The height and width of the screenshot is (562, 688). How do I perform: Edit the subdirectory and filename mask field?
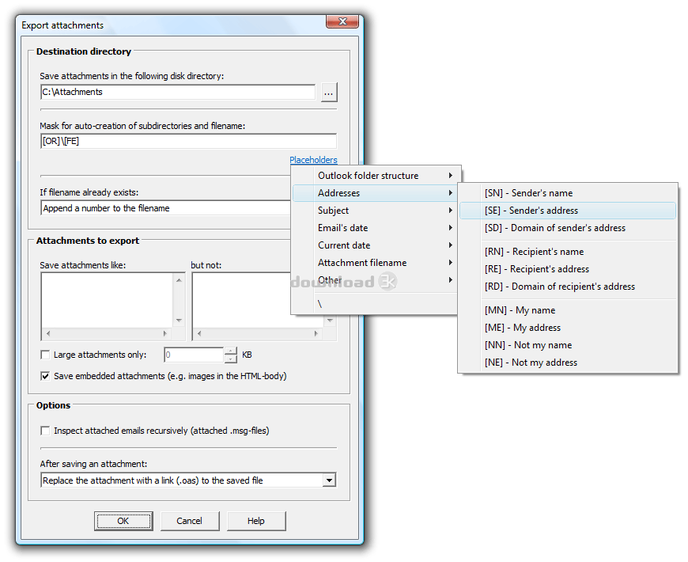(x=188, y=142)
